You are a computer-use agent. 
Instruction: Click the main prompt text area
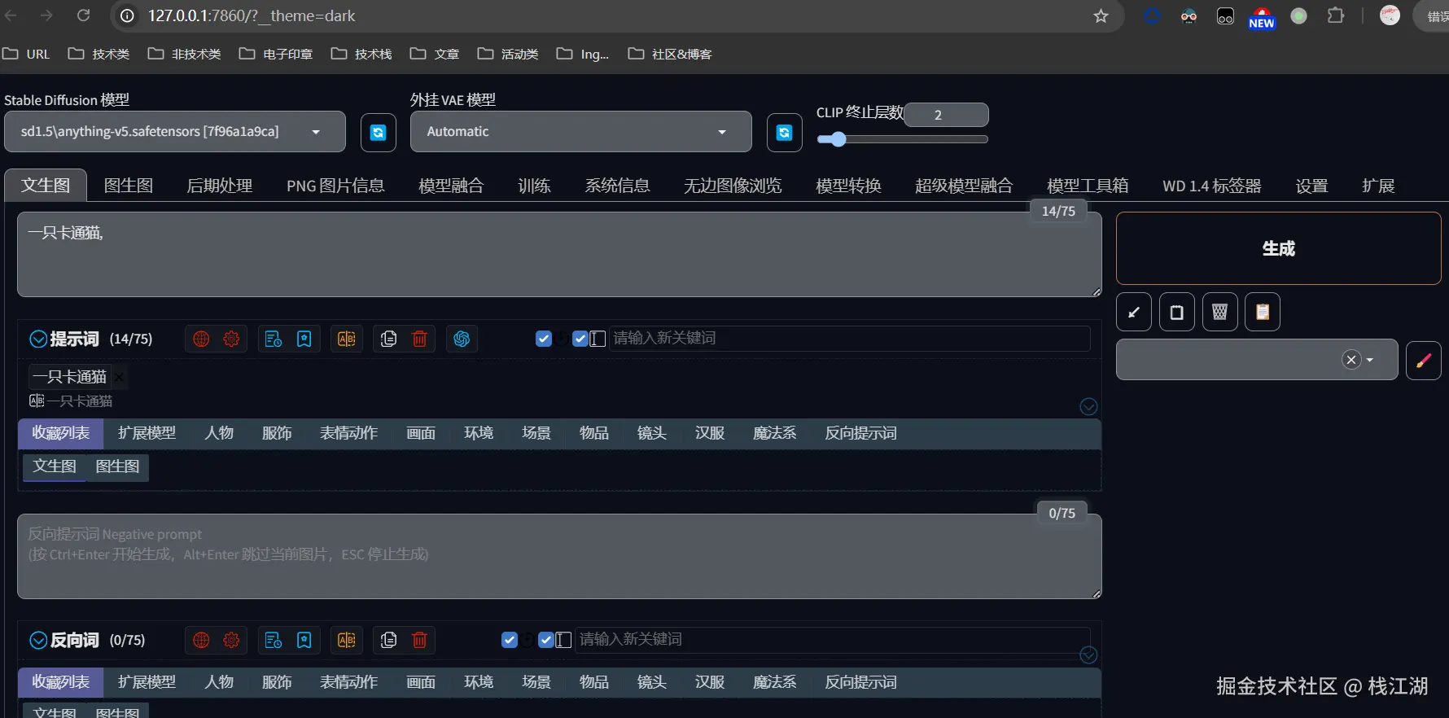coord(559,255)
